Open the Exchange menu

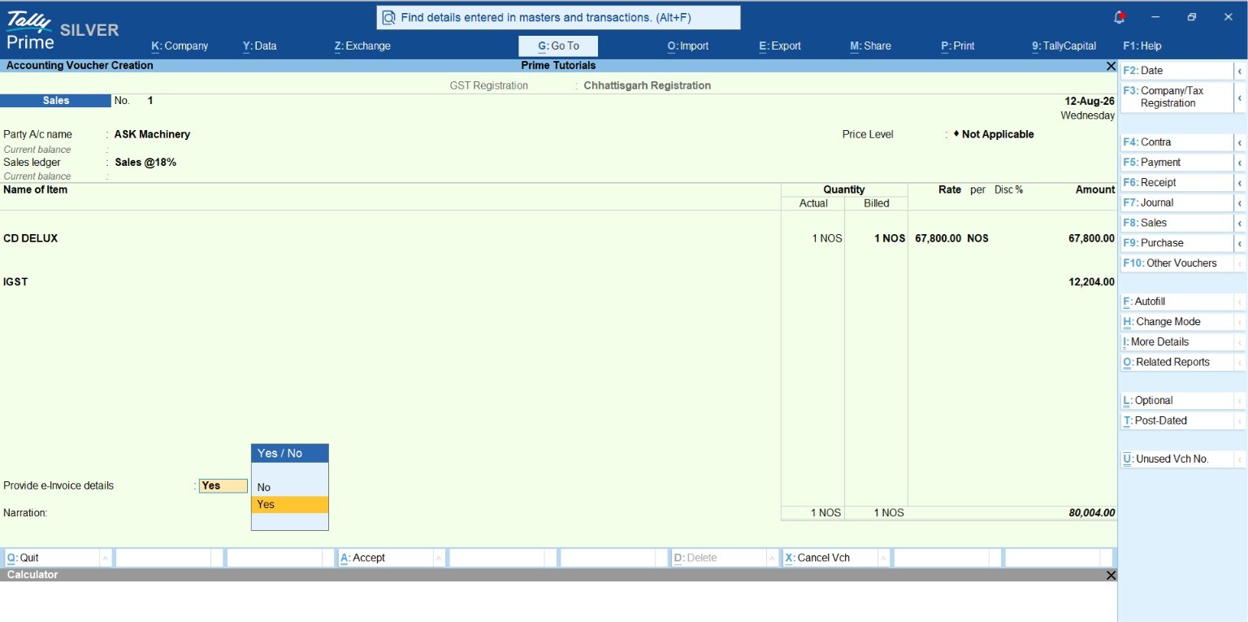(362, 46)
